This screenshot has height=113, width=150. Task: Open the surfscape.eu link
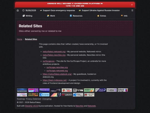[49, 61]
